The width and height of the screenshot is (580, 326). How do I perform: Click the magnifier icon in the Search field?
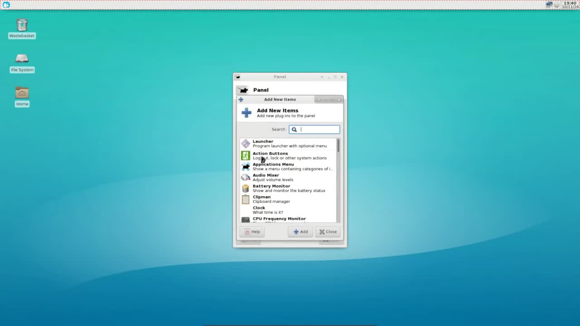294,129
